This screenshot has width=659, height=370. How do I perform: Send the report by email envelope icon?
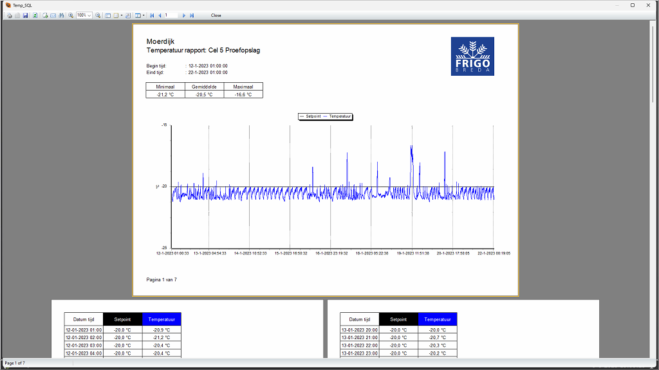coord(53,15)
